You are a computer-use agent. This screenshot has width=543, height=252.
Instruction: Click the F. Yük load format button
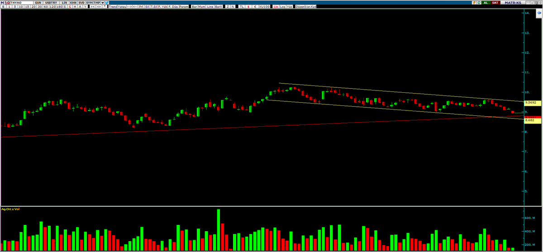[x=162, y=7]
